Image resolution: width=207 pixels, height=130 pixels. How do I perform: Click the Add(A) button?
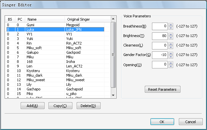click(32, 106)
